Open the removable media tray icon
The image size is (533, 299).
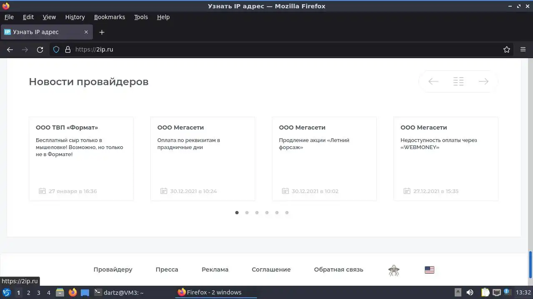[458, 292]
